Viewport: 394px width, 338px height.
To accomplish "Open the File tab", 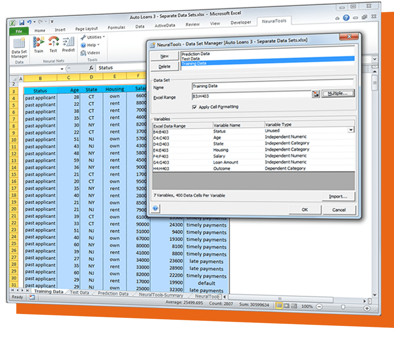I will tap(19, 31).
